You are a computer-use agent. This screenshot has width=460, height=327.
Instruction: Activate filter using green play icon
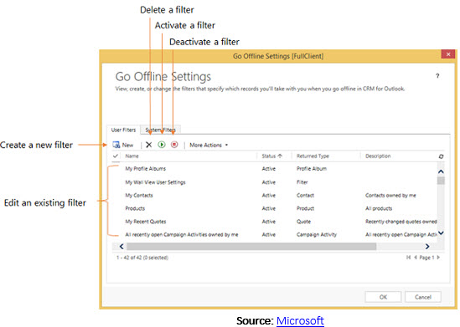pos(162,145)
